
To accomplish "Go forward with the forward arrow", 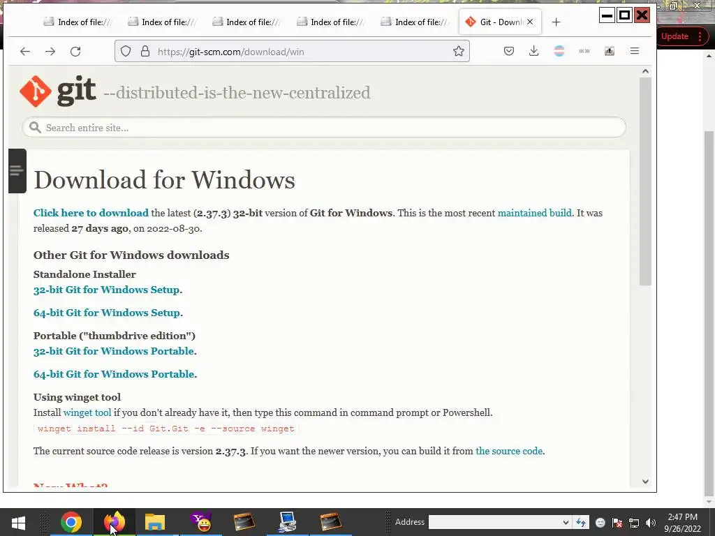I will (x=50, y=52).
